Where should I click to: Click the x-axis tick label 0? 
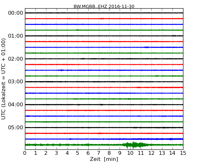coord(25,153)
